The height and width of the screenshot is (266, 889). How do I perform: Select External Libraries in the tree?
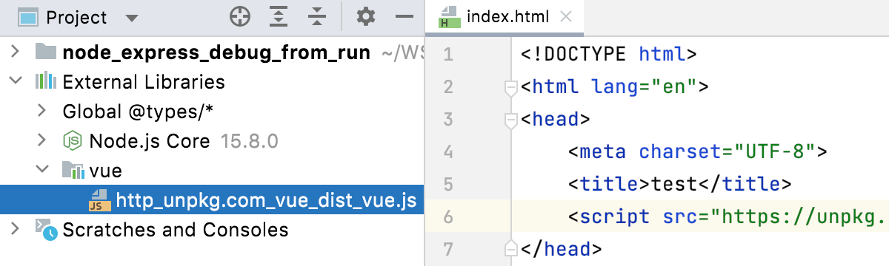(144, 81)
